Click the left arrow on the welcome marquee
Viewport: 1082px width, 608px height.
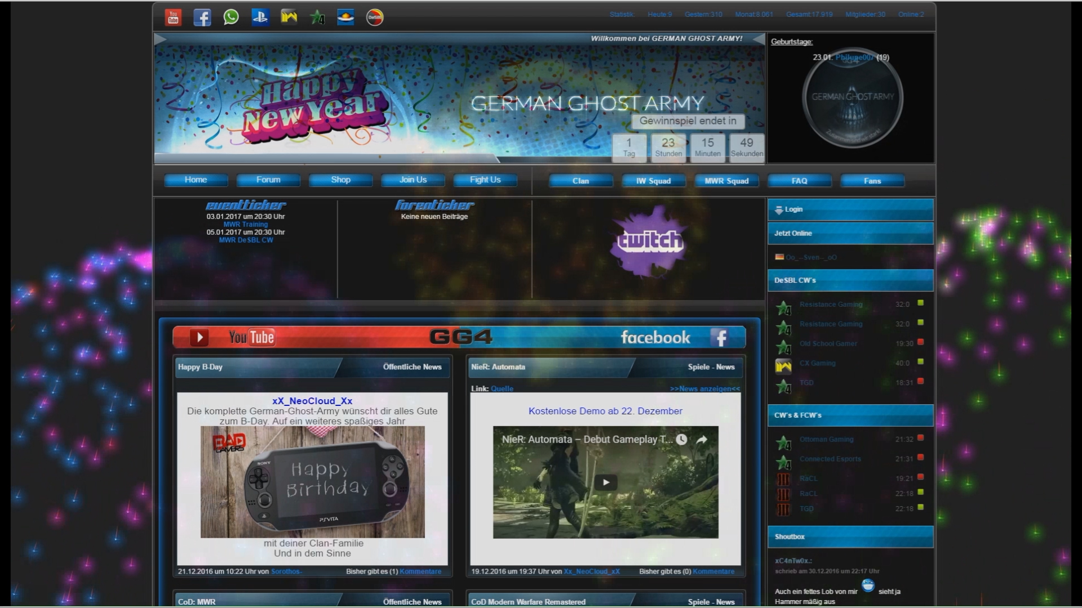click(x=161, y=39)
